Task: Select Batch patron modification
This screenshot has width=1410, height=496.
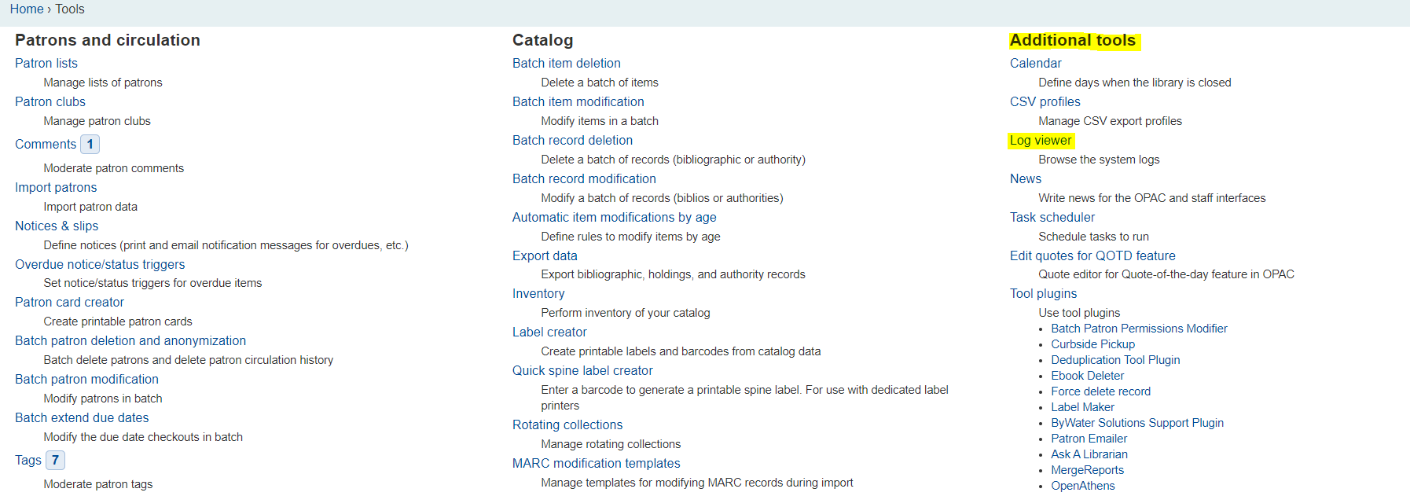Action: point(86,379)
